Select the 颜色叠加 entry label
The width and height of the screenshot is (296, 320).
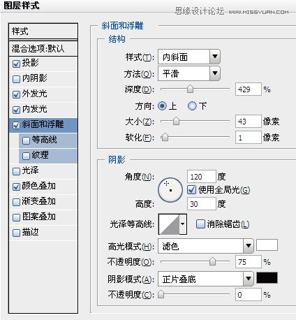38,186
